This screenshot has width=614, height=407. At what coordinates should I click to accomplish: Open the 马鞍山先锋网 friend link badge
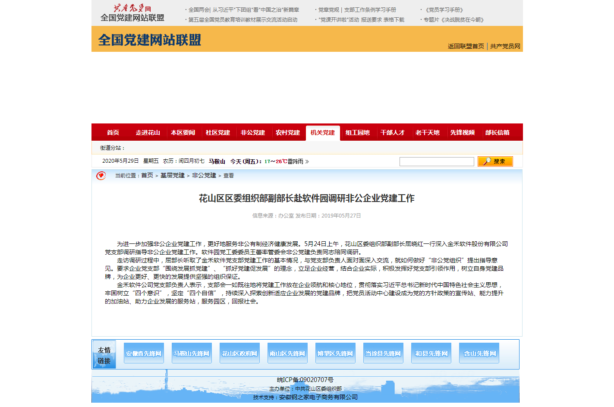(192, 353)
